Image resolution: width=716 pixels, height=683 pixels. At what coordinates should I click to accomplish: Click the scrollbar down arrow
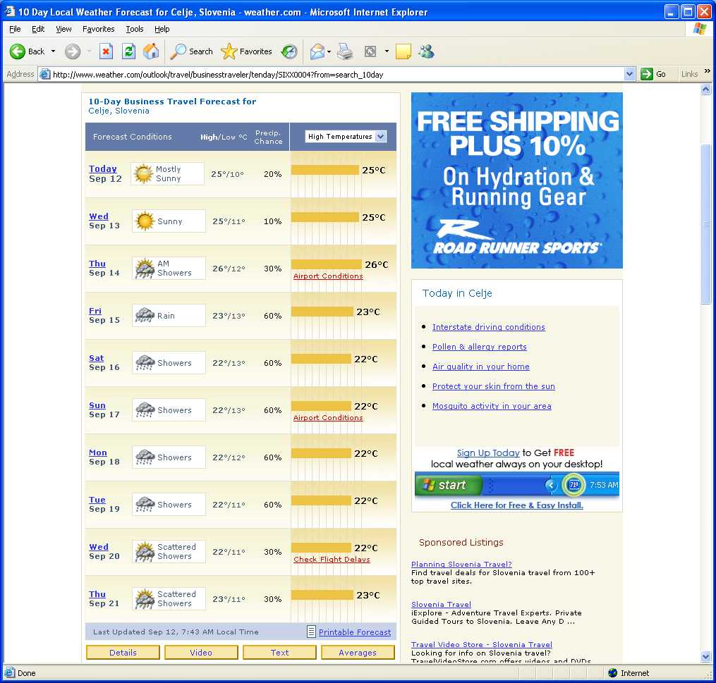pyautogui.click(x=706, y=657)
